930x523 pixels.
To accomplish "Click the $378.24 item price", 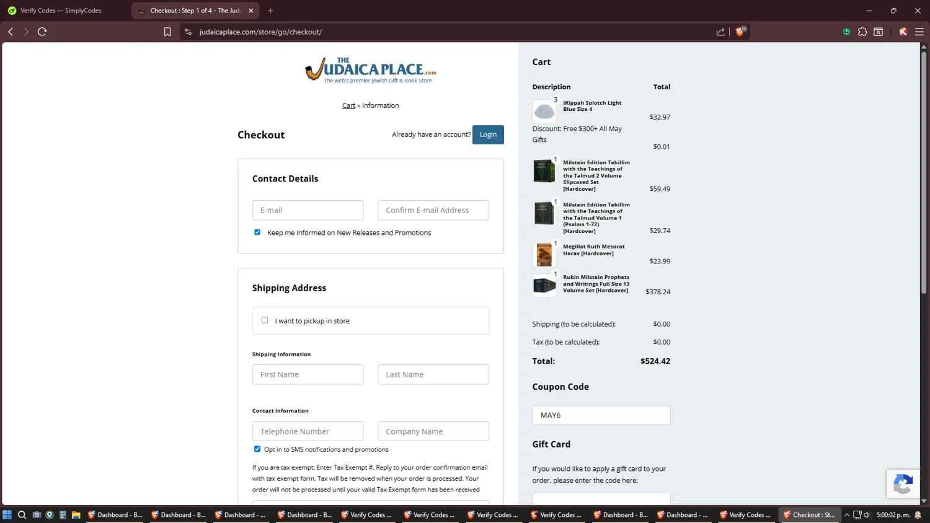I will pos(658,292).
